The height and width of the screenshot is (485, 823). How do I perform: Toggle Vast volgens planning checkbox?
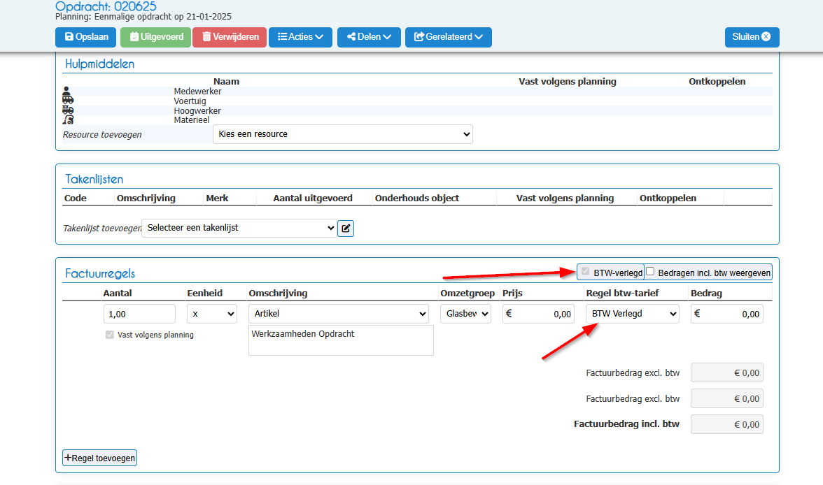[110, 335]
